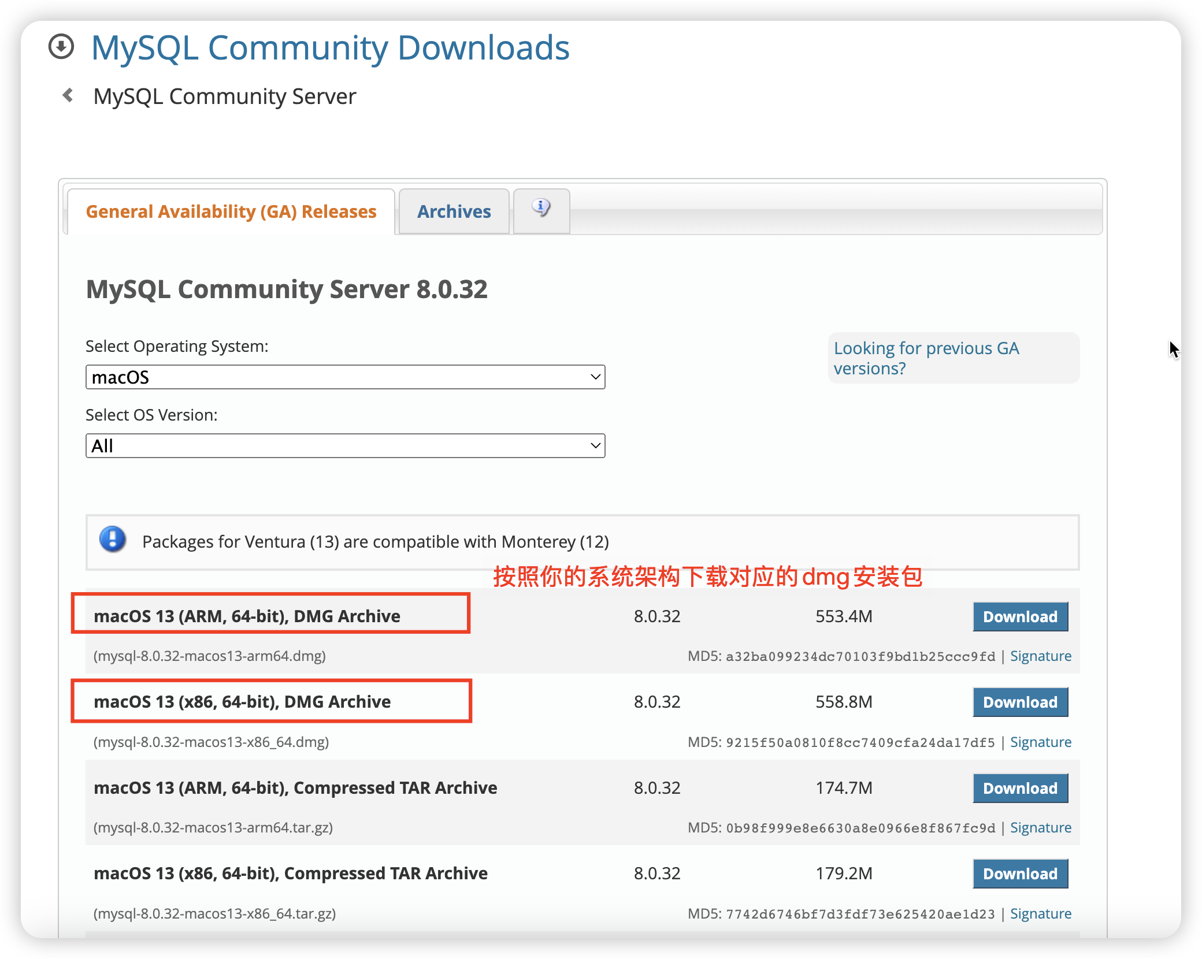
Task: Click the MySQL Community Server breadcrumb text
Action: coord(224,96)
